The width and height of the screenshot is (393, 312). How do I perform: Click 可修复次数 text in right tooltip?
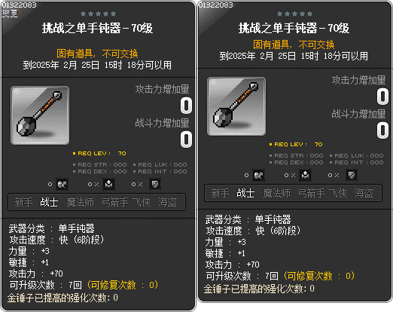tap(309, 276)
